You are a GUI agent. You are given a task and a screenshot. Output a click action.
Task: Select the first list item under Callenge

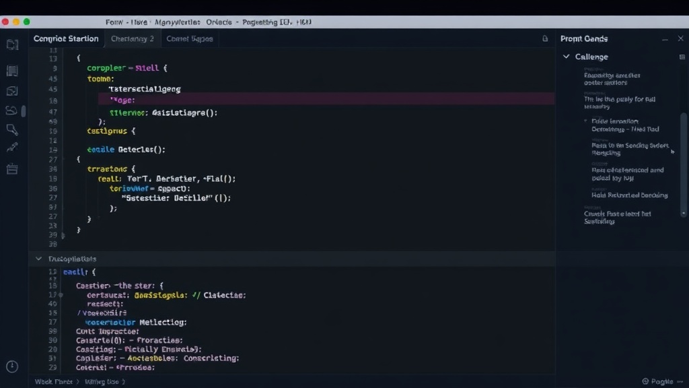click(612, 79)
